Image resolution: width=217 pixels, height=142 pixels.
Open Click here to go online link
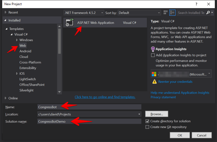point(105,97)
